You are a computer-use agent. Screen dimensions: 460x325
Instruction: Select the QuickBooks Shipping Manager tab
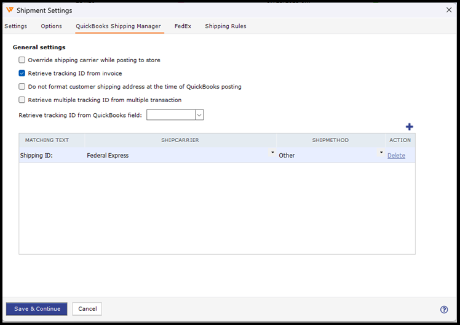[x=118, y=26]
